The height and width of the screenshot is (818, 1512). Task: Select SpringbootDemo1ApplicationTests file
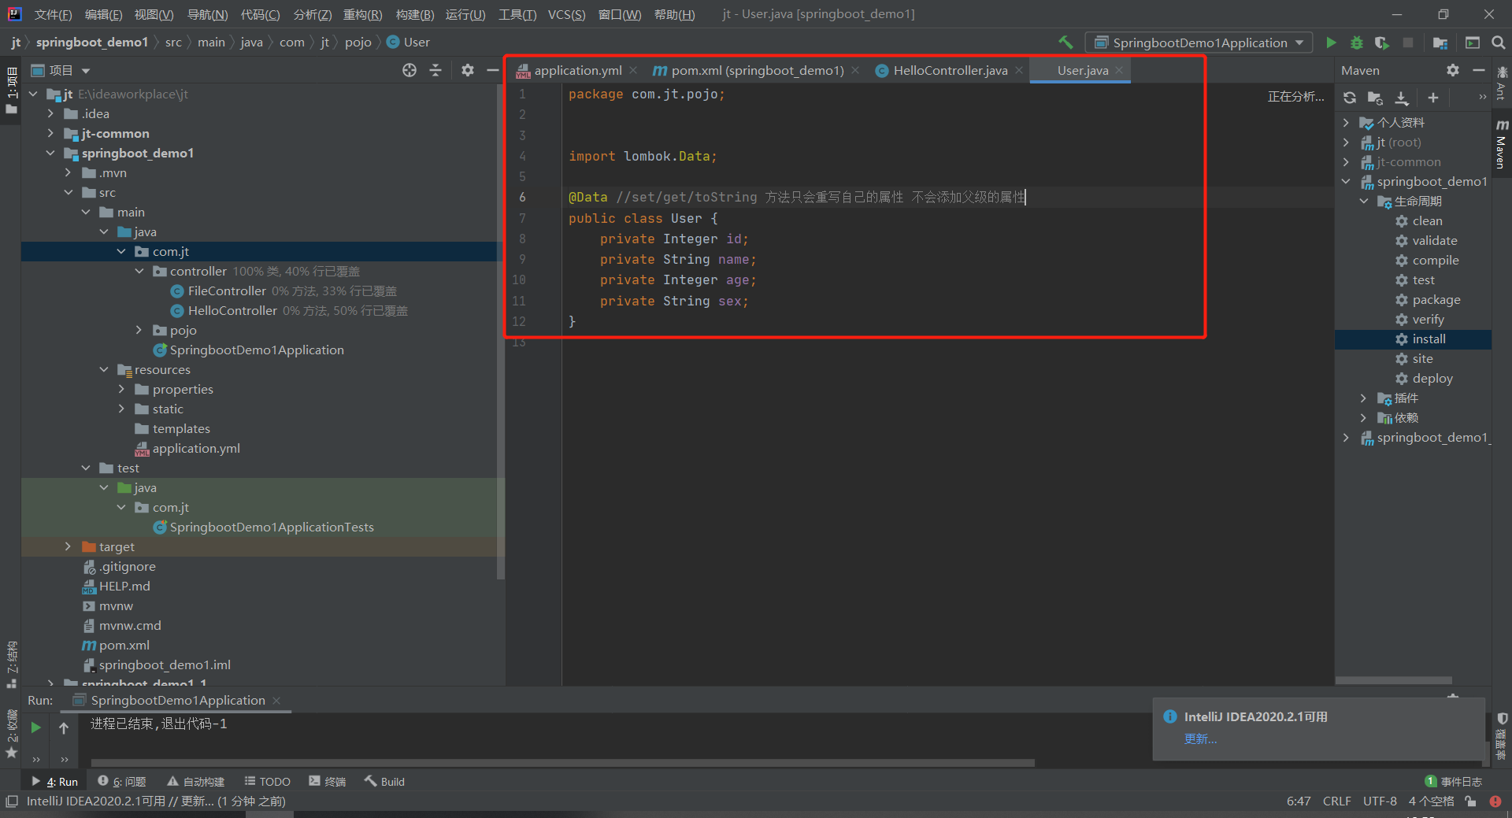click(x=272, y=527)
